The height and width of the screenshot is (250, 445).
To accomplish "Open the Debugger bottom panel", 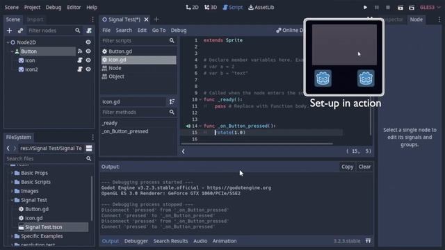I will pos(136,241).
